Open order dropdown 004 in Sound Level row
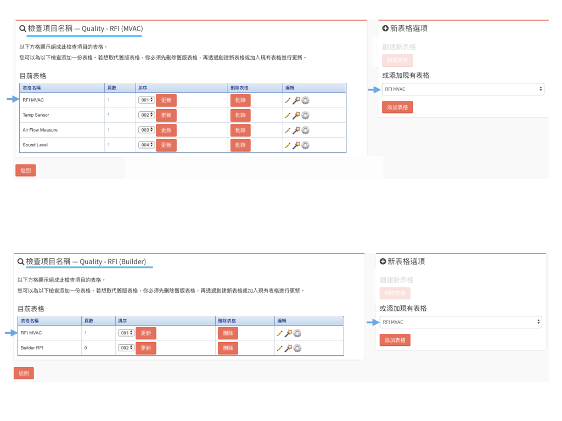 tap(147, 145)
